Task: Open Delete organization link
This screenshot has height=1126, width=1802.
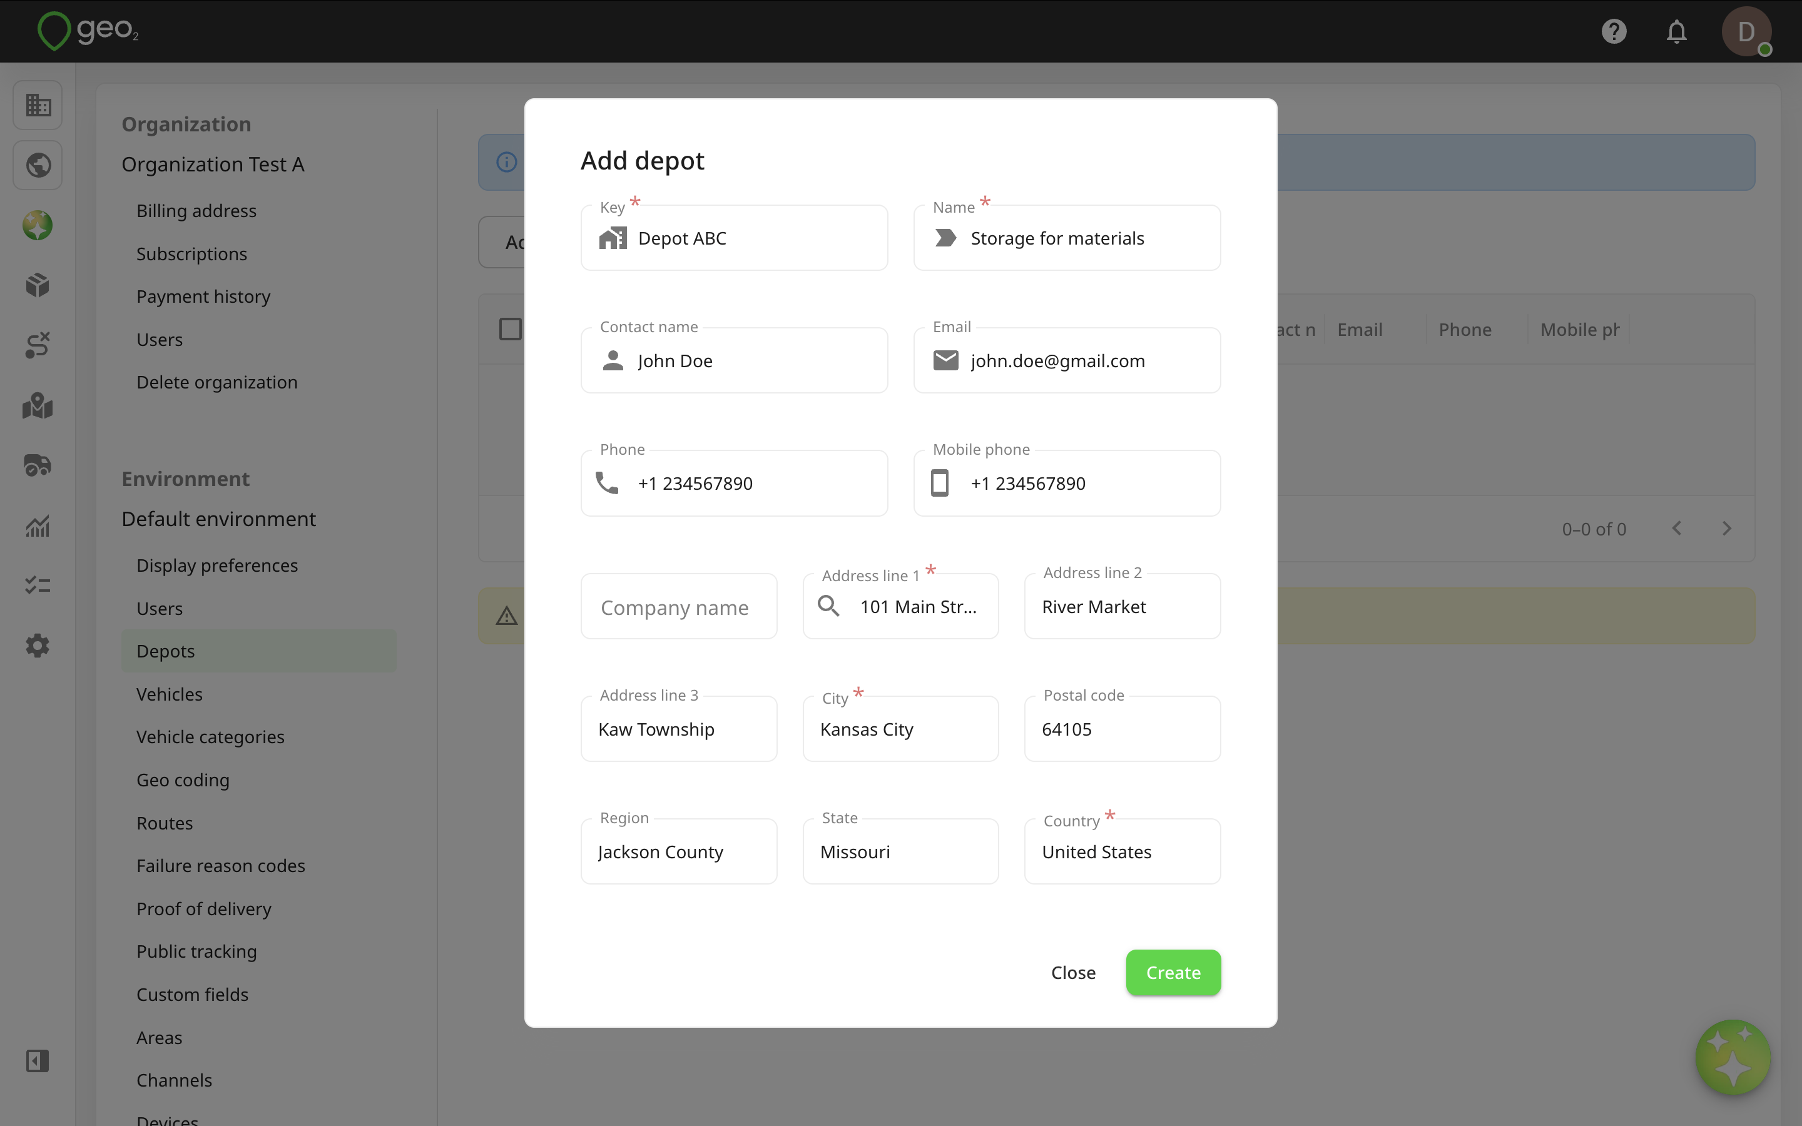Action: [x=216, y=382]
